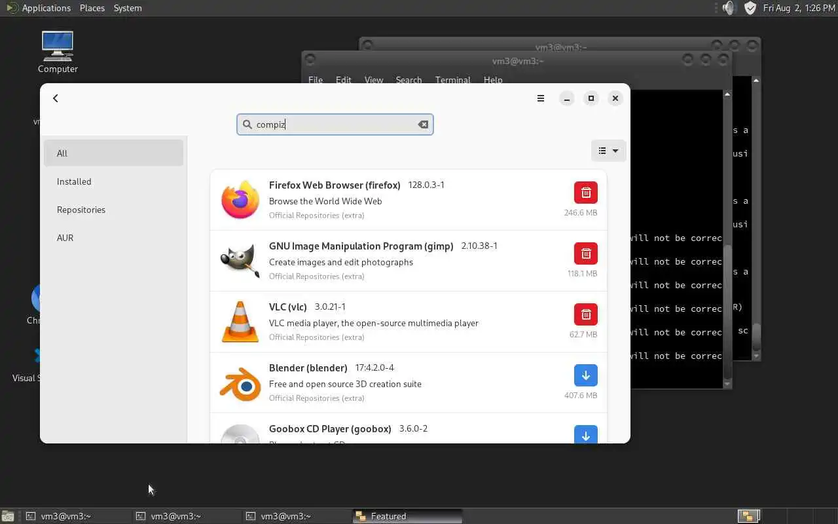This screenshot has width=838, height=524.
Task: Open Blender (blender) package details
Action: tap(409, 383)
